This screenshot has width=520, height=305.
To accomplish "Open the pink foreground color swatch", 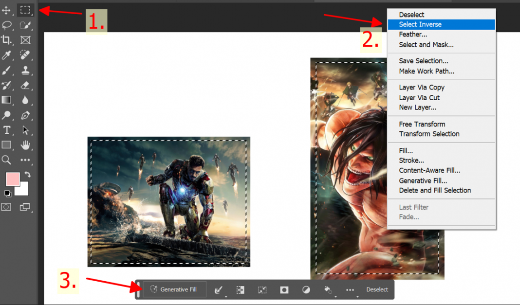I will click(12, 179).
